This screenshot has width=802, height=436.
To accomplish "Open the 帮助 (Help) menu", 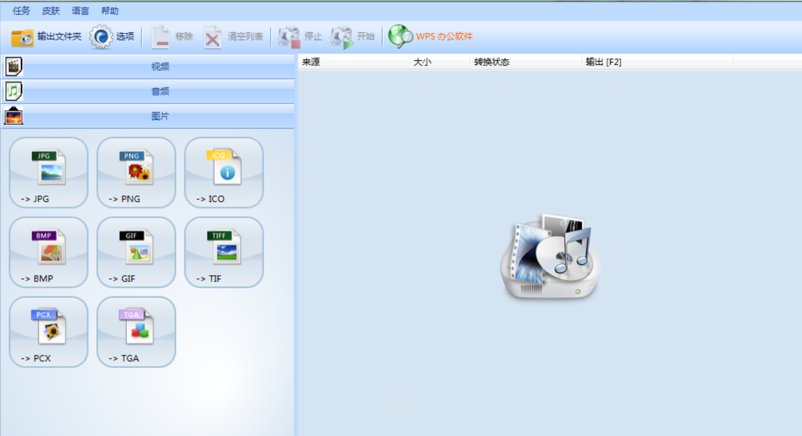I will 110,11.
